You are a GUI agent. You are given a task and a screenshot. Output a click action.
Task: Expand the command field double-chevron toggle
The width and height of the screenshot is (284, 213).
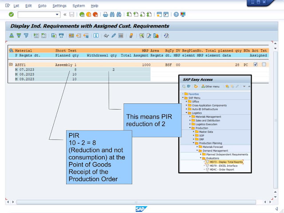65,15
